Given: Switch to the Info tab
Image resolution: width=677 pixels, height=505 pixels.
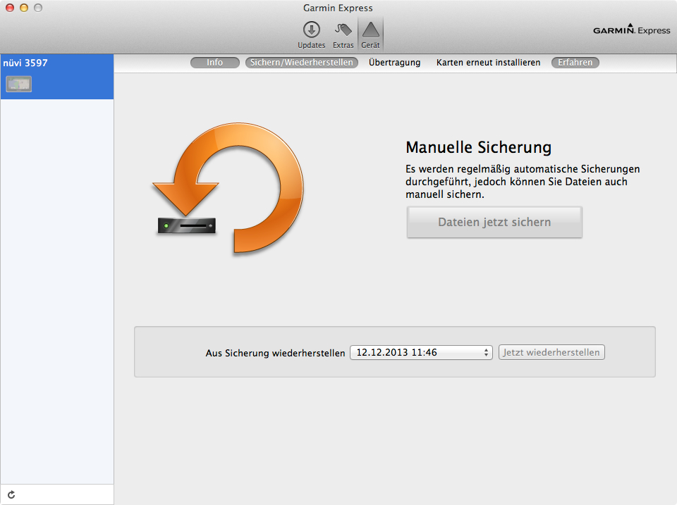Looking at the screenshot, I should (214, 63).
